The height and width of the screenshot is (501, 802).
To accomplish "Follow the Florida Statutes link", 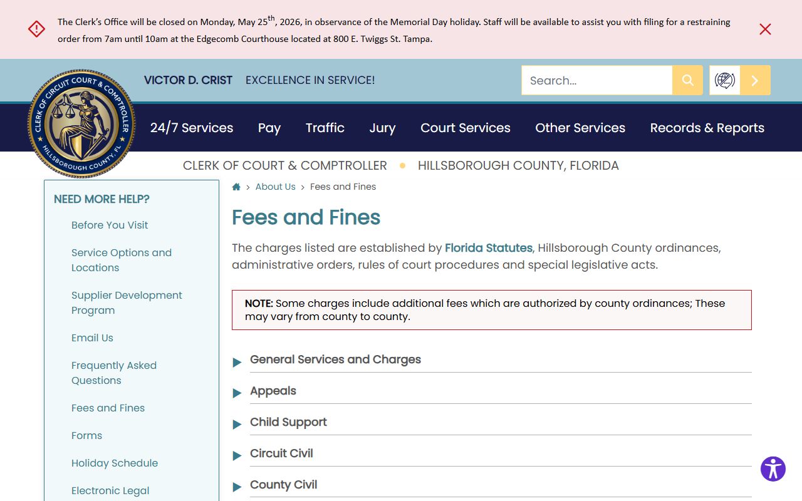I will click(489, 248).
